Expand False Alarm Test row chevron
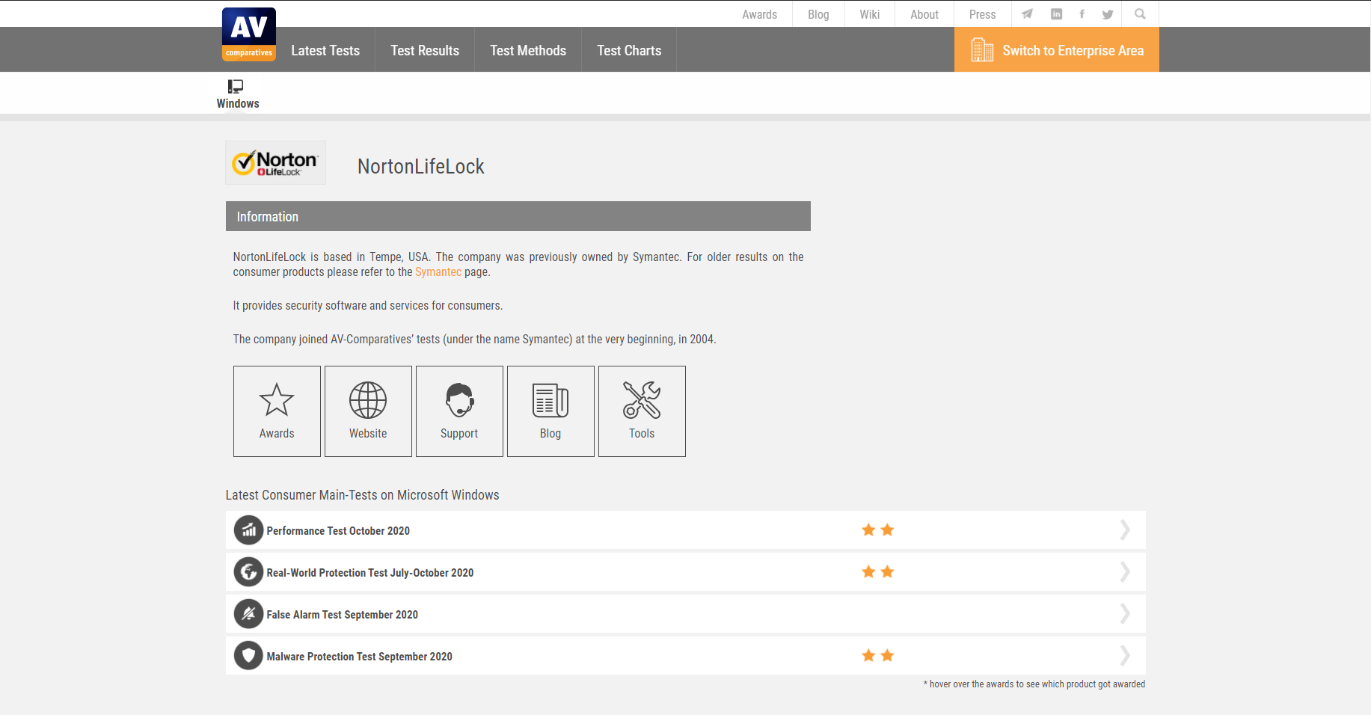 click(x=1124, y=614)
